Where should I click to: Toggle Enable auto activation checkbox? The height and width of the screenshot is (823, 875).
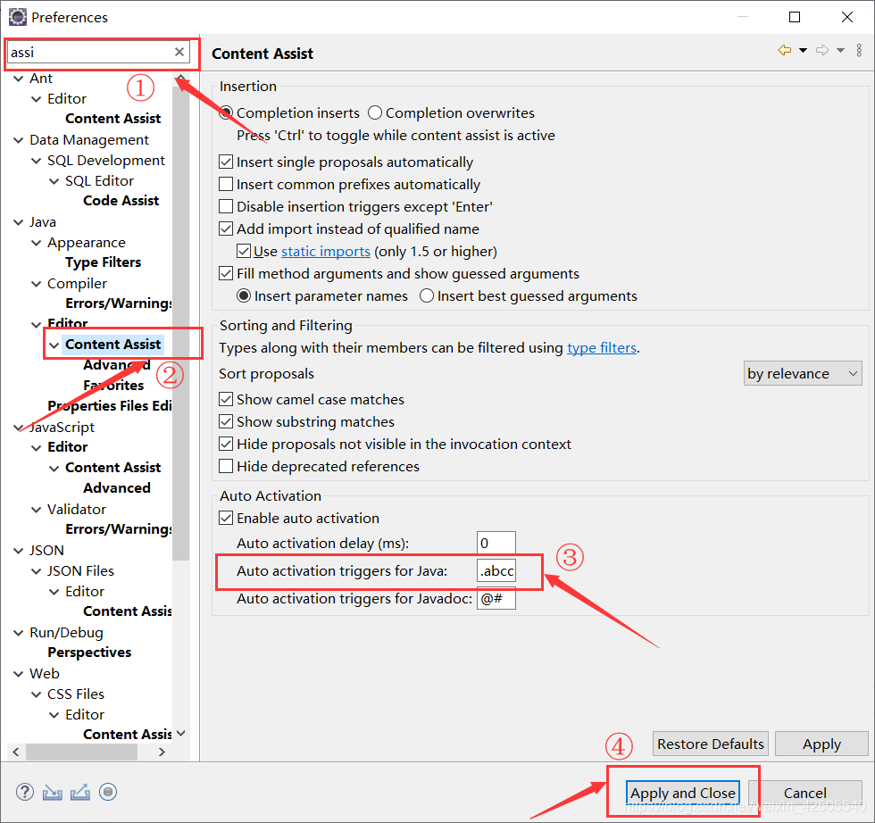226,519
